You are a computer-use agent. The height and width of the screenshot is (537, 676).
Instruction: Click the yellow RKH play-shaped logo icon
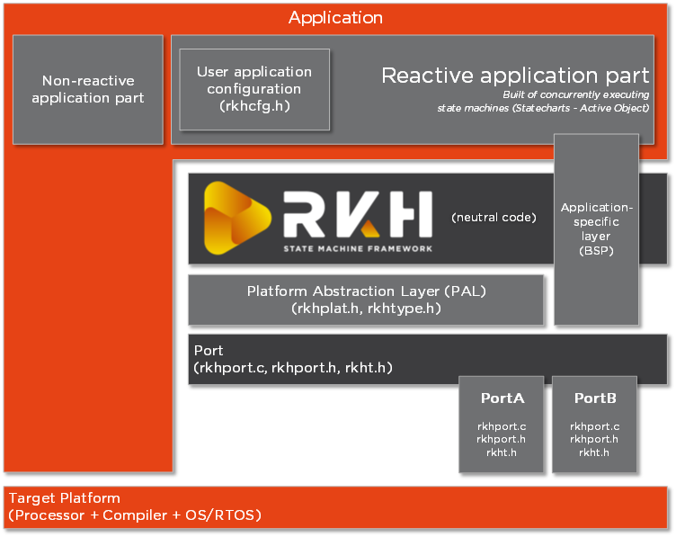coord(236,218)
